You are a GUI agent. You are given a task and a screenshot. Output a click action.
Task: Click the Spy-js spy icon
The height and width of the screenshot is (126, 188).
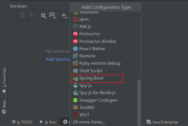pos(75,85)
